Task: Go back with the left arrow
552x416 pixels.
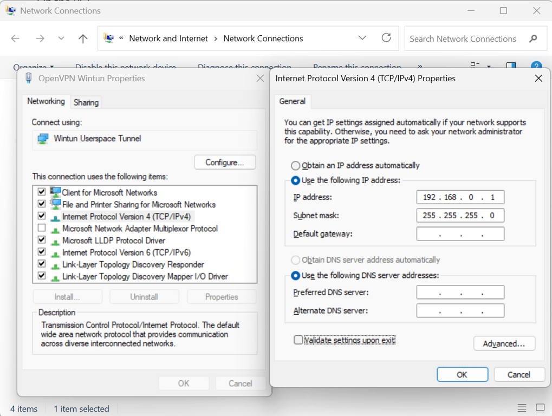Action: tap(15, 38)
